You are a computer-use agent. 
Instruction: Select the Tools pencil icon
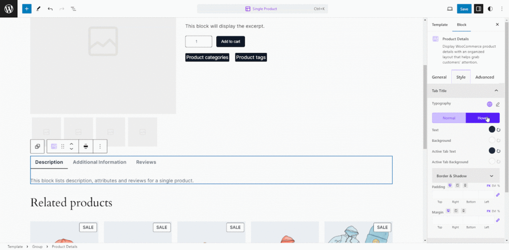point(38,9)
